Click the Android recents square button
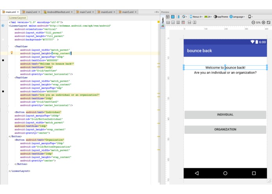This screenshot has height=194, width=272. pos(254,173)
